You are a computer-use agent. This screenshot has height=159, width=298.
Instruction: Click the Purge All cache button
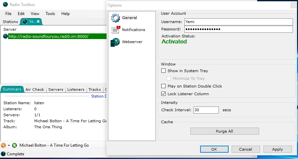[x=224, y=131]
